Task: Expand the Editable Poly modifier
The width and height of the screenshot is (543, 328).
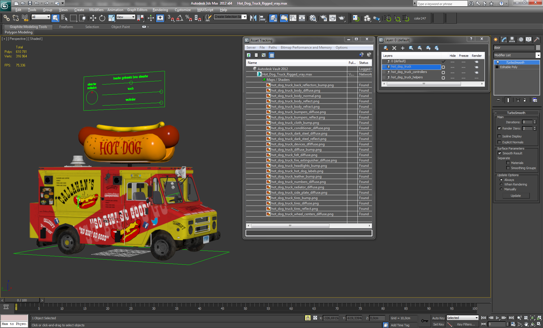Action: [497, 67]
